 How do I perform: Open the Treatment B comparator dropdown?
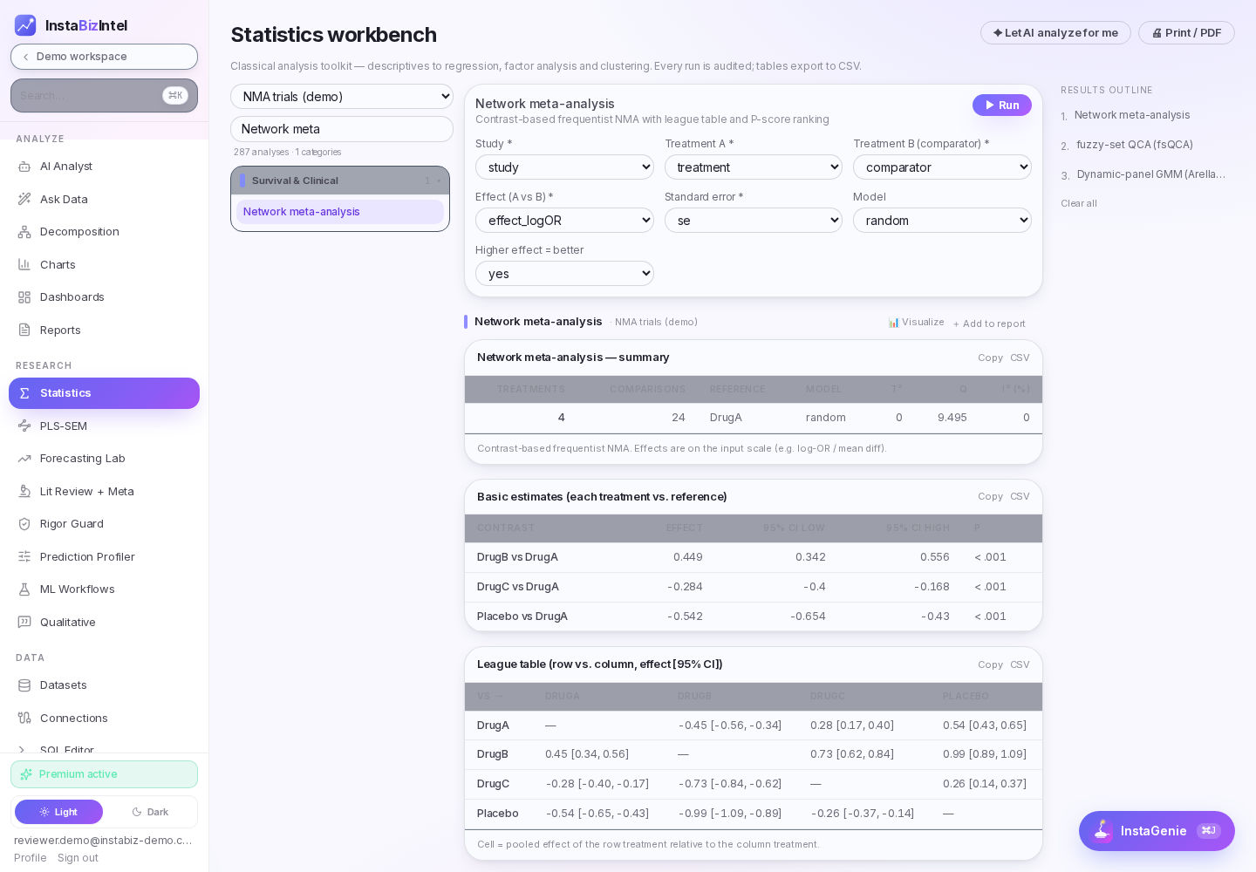point(942,167)
